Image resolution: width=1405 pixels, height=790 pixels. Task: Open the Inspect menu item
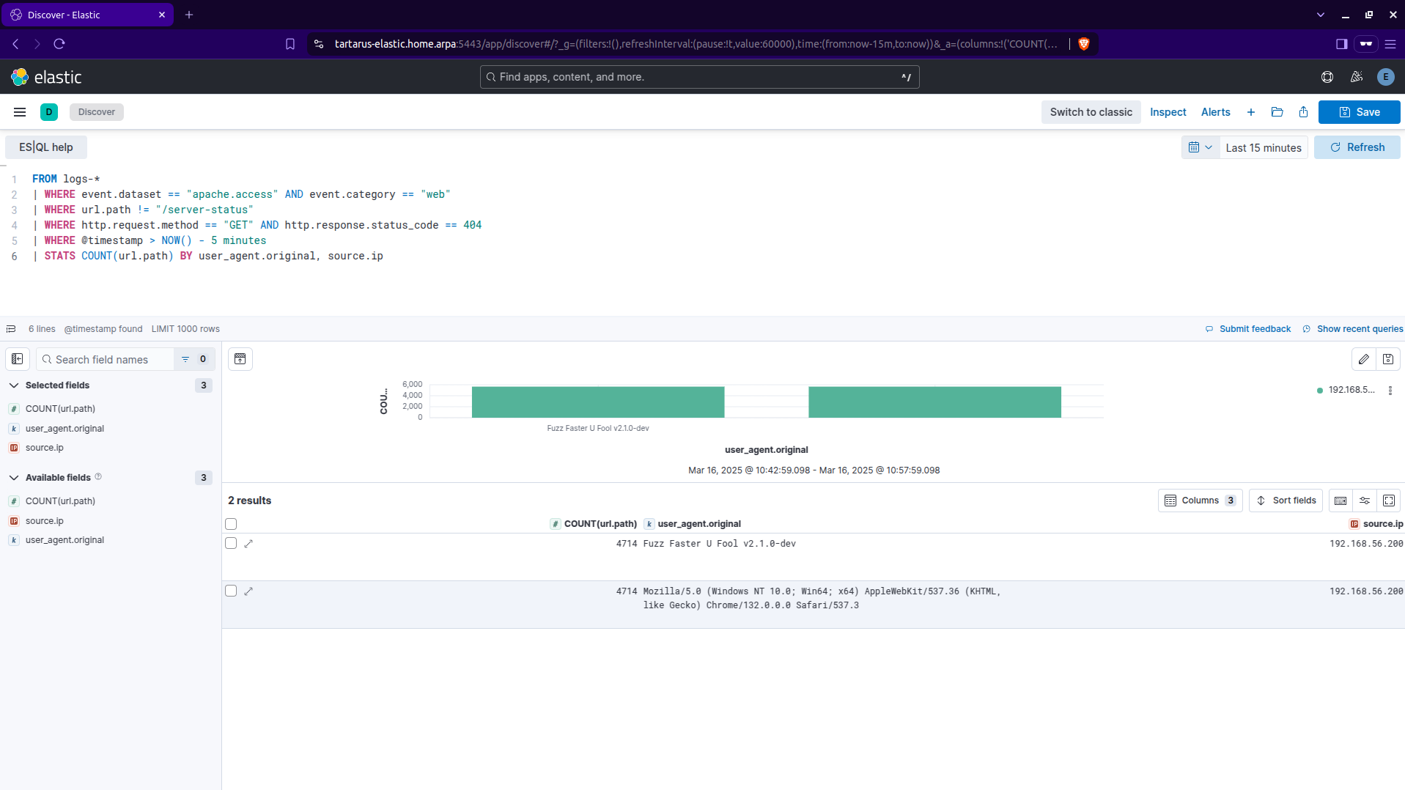coord(1168,112)
